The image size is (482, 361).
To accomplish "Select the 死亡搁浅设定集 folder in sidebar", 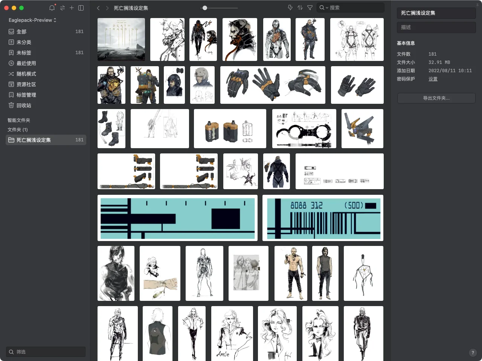I will click(46, 140).
